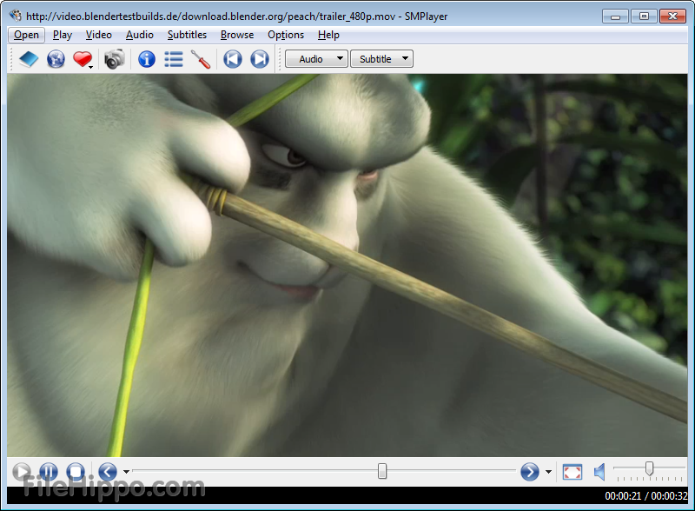The width and height of the screenshot is (695, 511).
Task: Take a screenshot with the camera icon
Action: click(x=115, y=59)
